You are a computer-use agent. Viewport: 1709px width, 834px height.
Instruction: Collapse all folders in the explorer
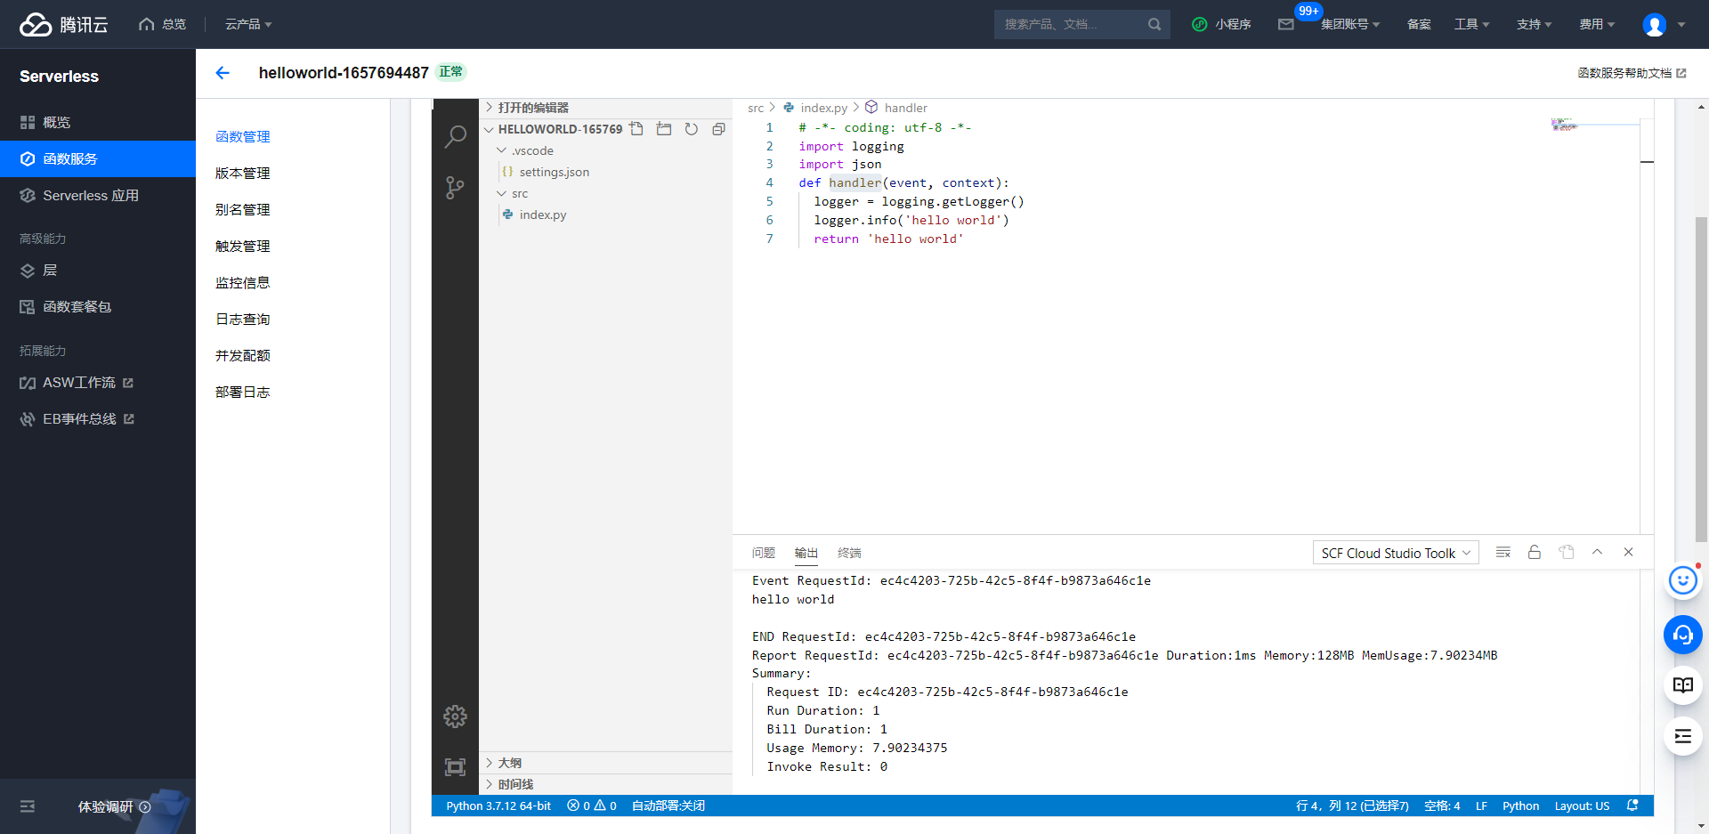718,129
